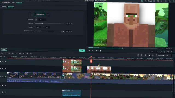
Task: Open the audio mixer icon
Action: (149, 55)
